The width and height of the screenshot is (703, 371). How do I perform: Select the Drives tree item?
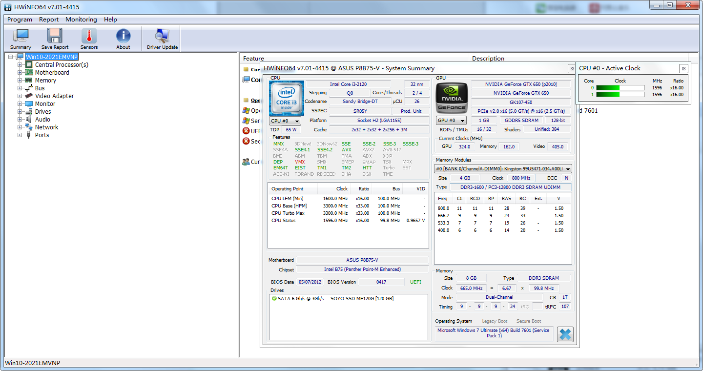tap(42, 111)
